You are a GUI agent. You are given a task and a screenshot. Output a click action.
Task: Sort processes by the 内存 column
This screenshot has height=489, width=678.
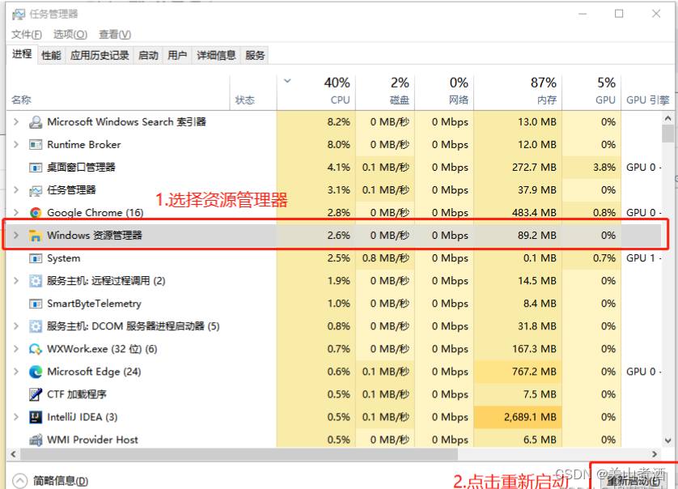tap(518, 91)
